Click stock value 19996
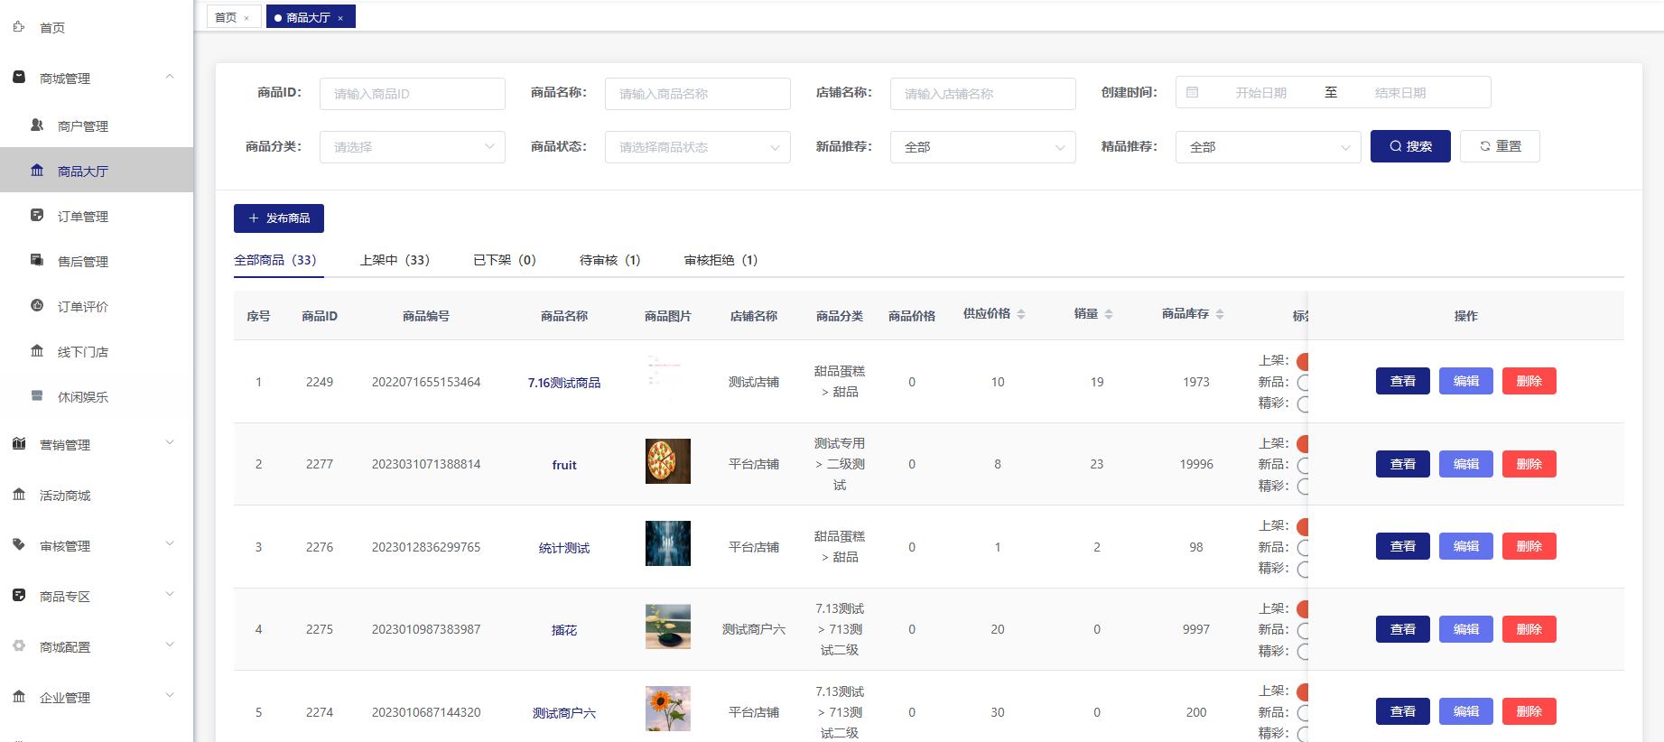Screen dimensions: 1664x742 [1196, 464]
